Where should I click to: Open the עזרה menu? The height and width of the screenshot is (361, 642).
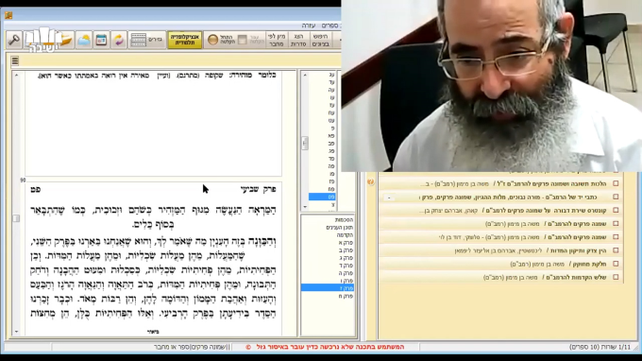[309, 26]
